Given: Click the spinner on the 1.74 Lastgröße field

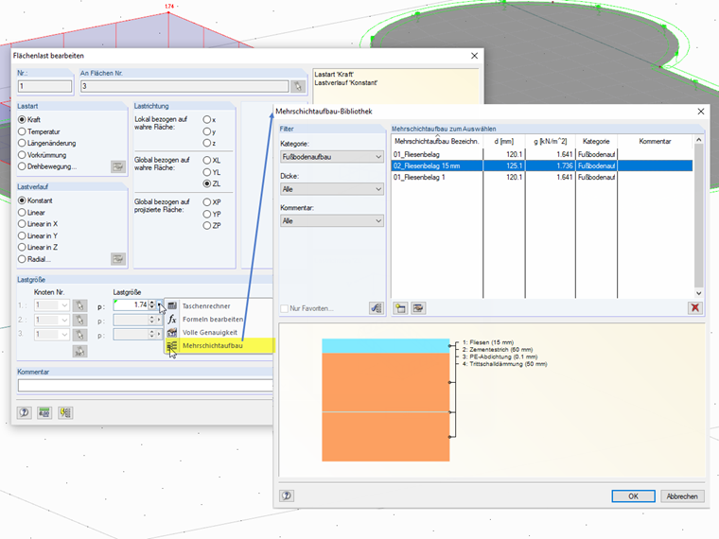Looking at the screenshot, I should pos(151,304).
